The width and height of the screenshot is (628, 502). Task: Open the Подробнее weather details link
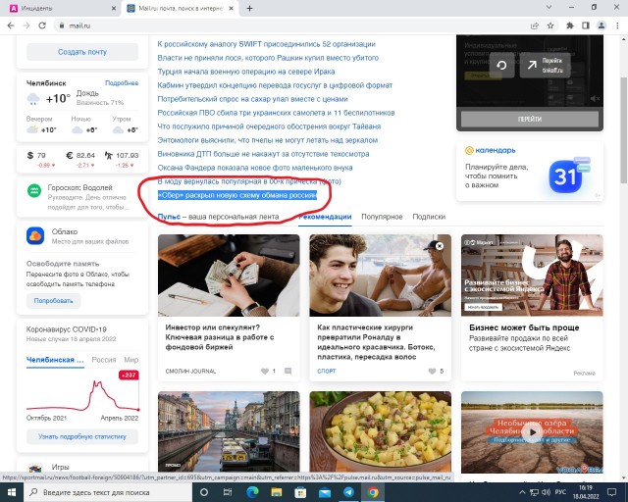pos(122,83)
